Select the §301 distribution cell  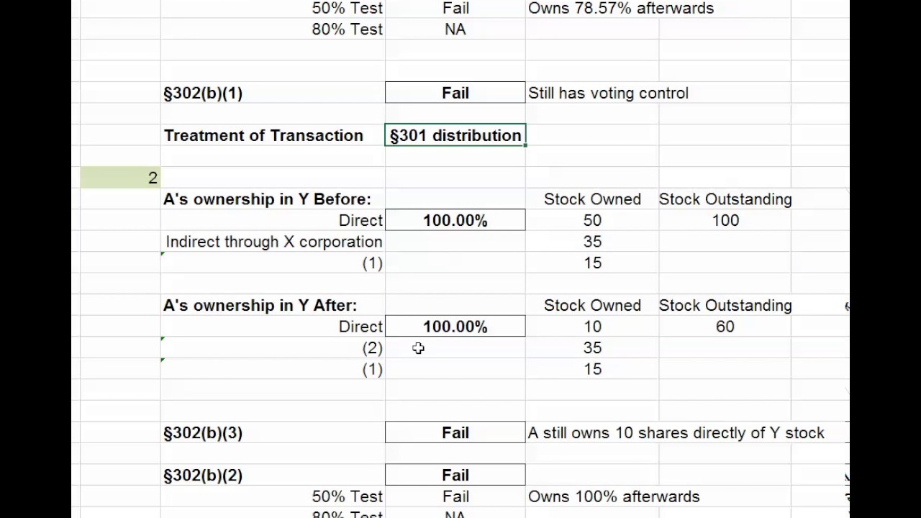pos(455,135)
